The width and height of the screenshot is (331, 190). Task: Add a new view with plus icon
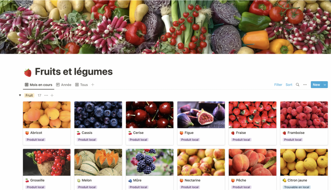pyautogui.click(x=93, y=85)
